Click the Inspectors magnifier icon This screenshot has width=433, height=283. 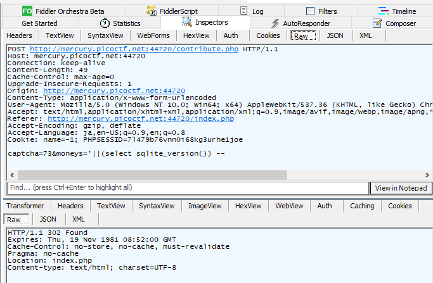[187, 22]
